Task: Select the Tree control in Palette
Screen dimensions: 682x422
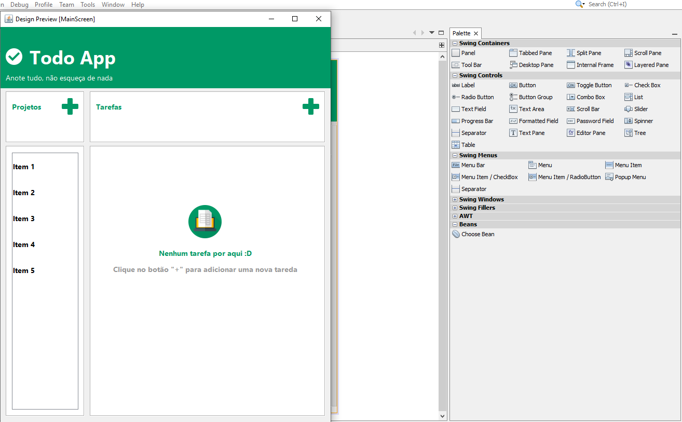Action: pyautogui.click(x=635, y=133)
